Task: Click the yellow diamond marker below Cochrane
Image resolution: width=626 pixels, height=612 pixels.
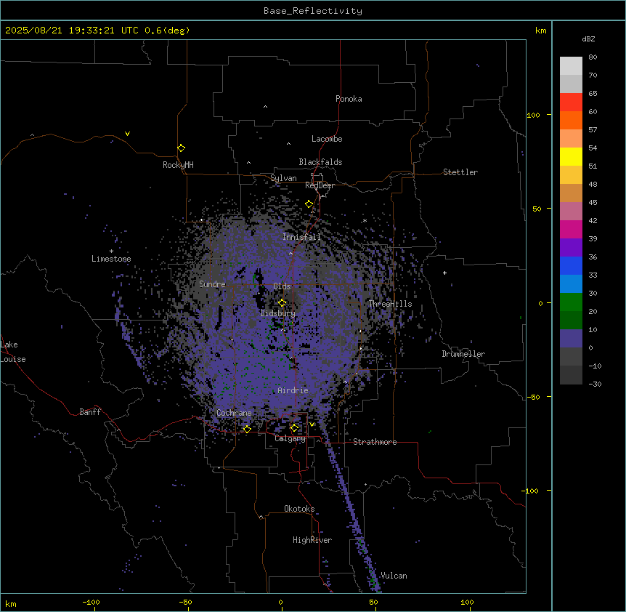Action: (247, 429)
